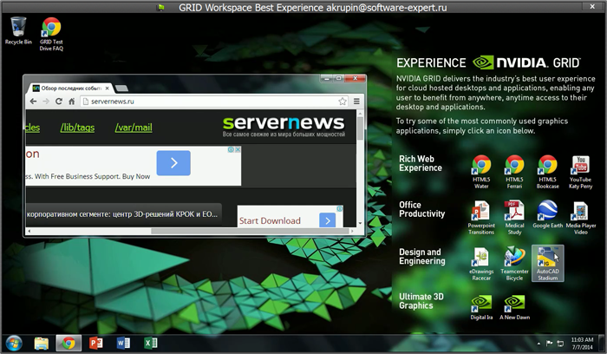Open the Recycle Bin desktop icon
Image resolution: width=607 pixels, height=354 pixels.
click(x=18, y=30)
